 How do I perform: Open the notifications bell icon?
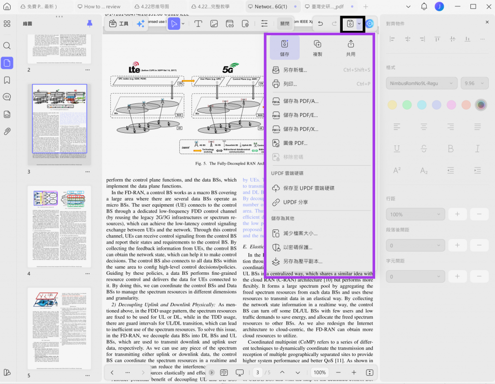click(423, 6)
